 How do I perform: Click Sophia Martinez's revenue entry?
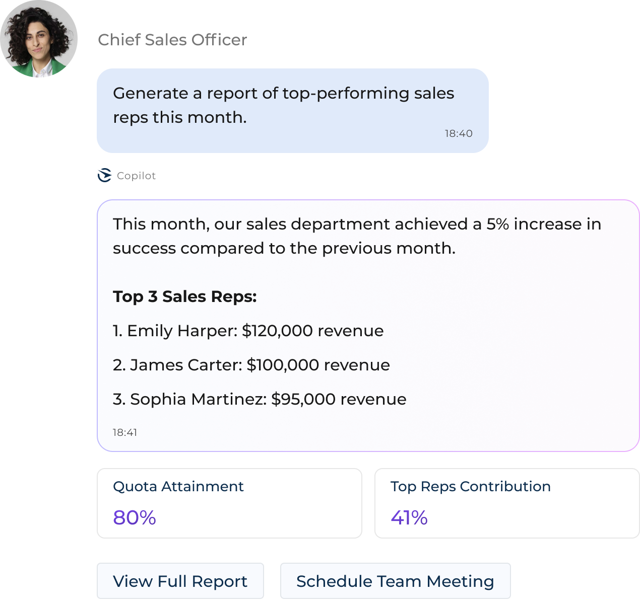pyautogui.click(x=260, y=399)
